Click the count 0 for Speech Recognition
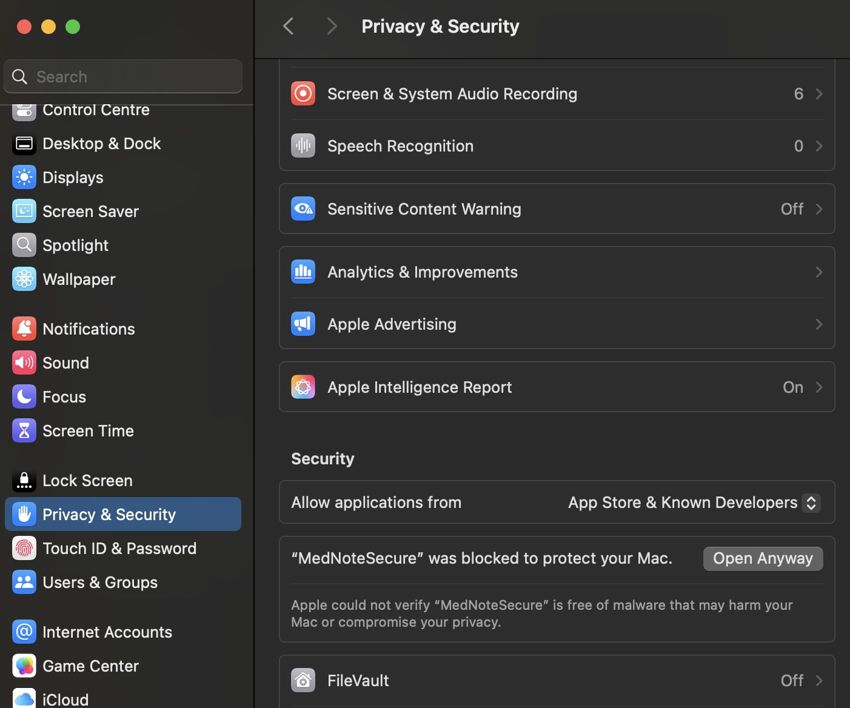The width and height of the screenshot is (850, 708). [798, 146]
